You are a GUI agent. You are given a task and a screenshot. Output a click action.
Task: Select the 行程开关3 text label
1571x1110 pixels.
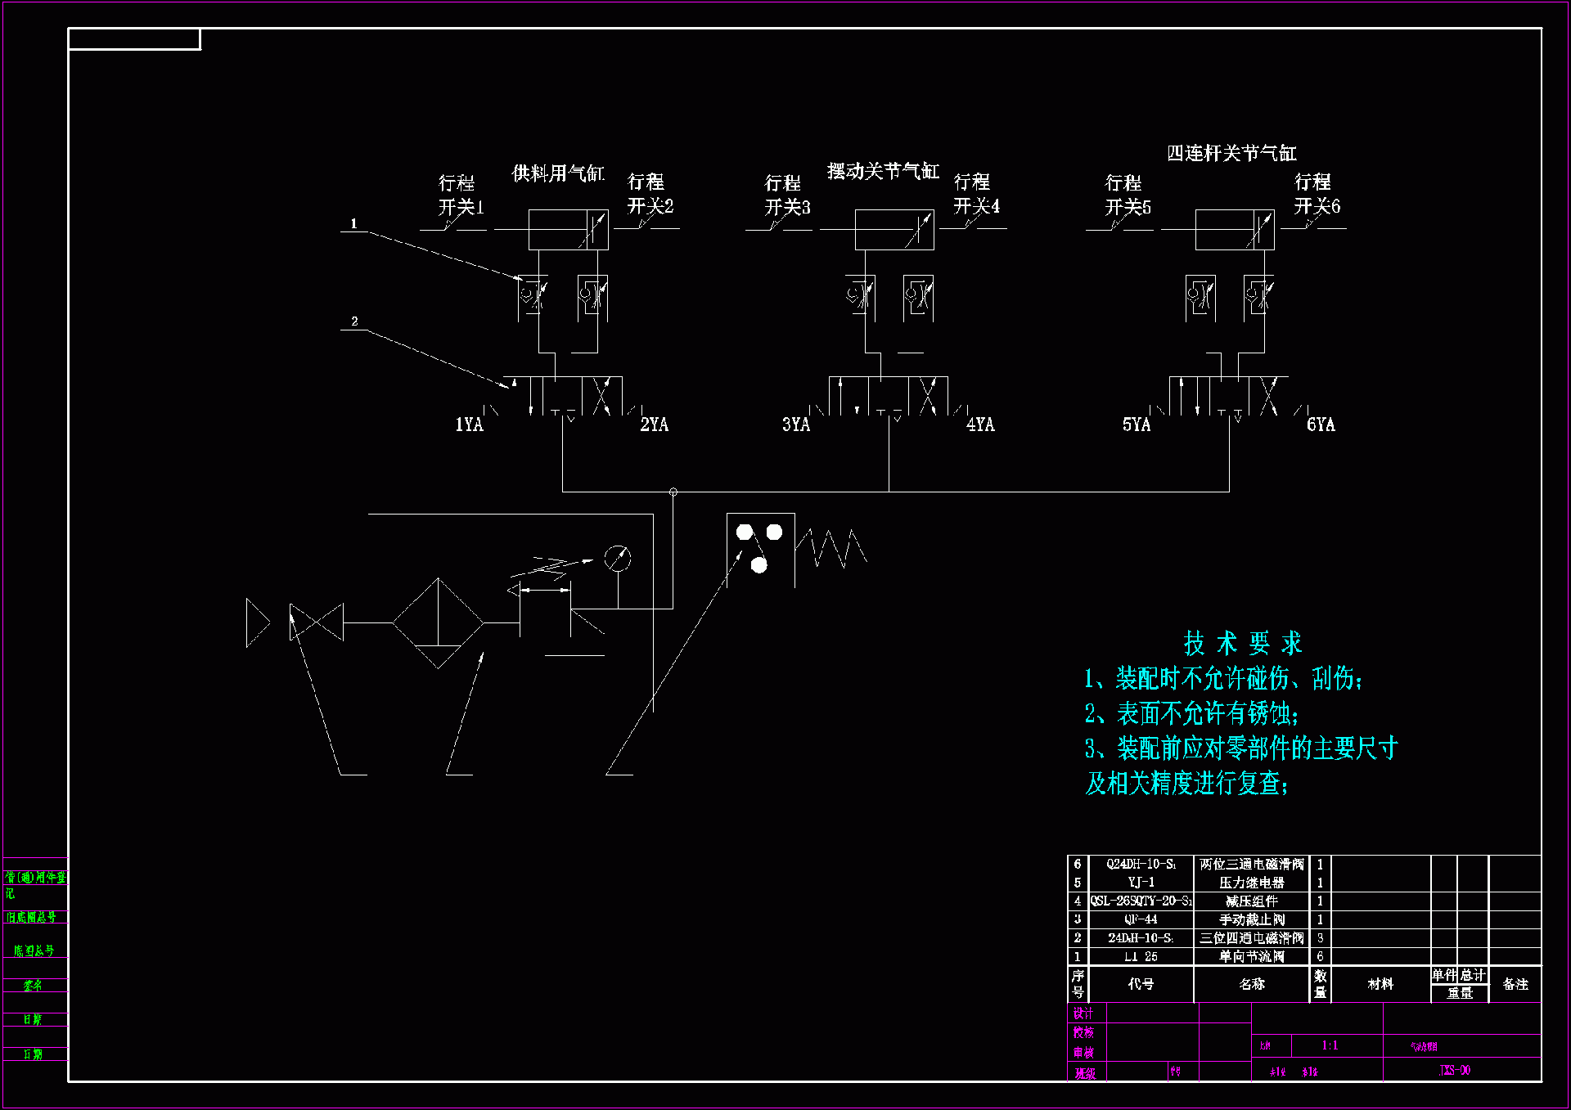click(x=787, y=195)
